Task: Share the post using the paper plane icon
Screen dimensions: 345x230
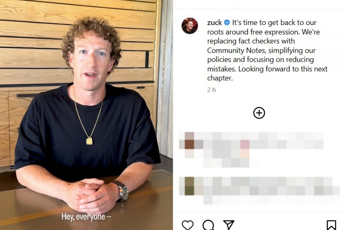Action: pos(229,225)
